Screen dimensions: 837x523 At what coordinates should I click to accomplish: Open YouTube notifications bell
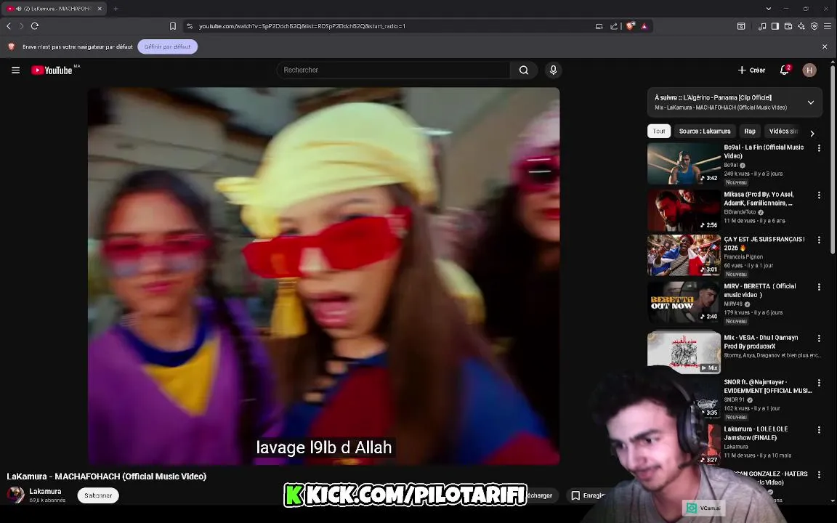coord(785,70)
